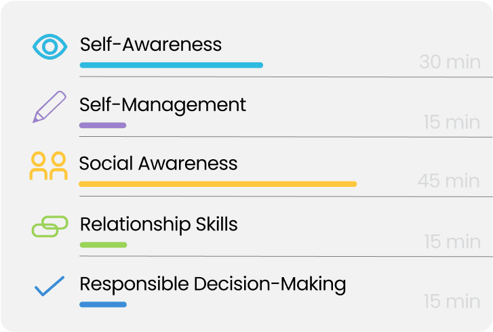Click the blue checkmark Decision-Making icon
This screenshot has width=493, height=332.
[x=50, y=287]
